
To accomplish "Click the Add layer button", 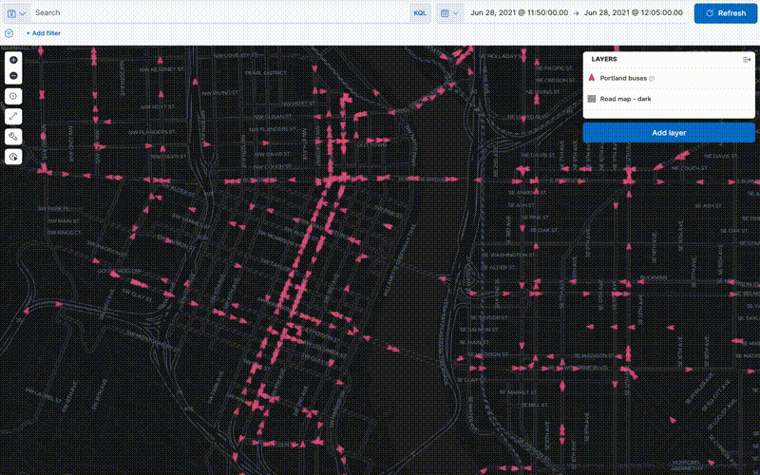I will click(669, 133).
